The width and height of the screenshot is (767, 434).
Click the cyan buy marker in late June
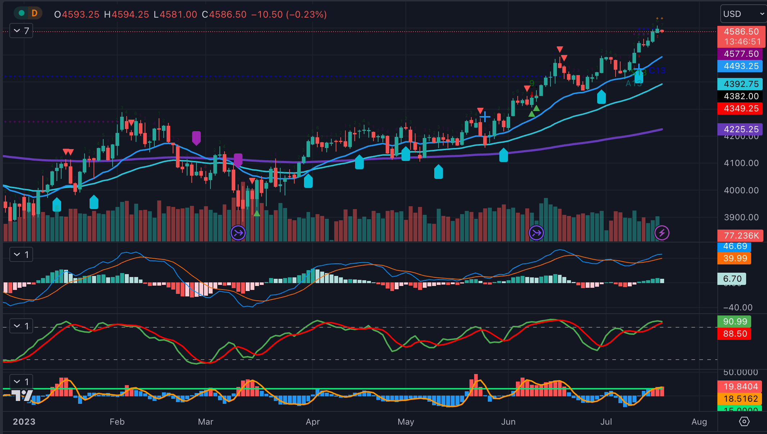click(x=602, y=97)
